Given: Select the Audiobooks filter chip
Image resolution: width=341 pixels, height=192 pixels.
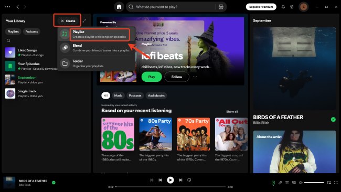Looking at the screenshot, I should [x=156, y=95].
